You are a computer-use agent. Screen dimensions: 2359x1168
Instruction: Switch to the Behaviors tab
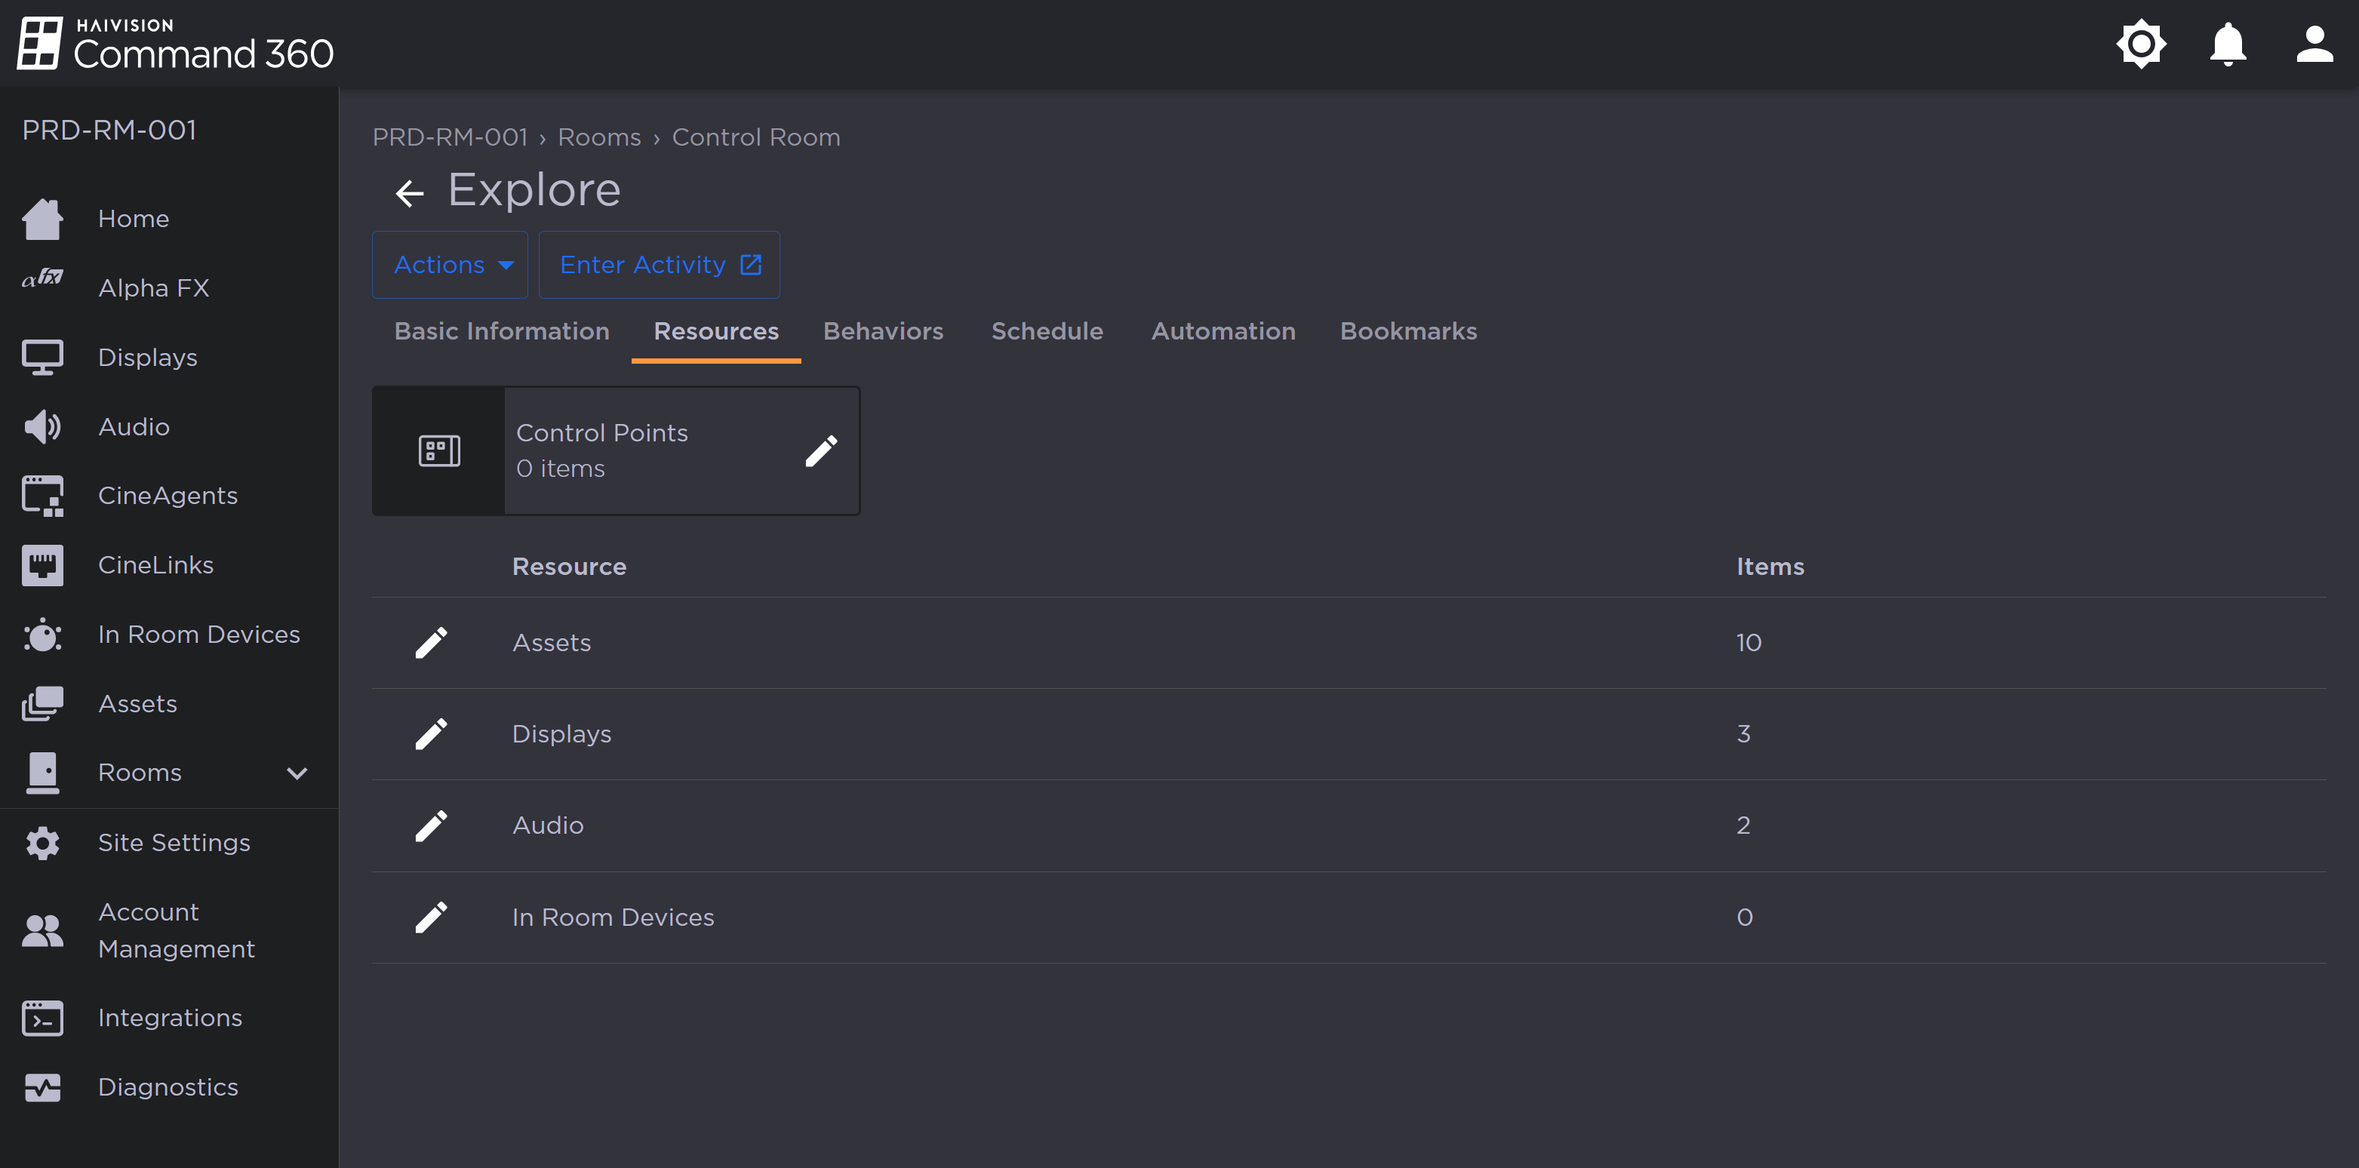883,331
